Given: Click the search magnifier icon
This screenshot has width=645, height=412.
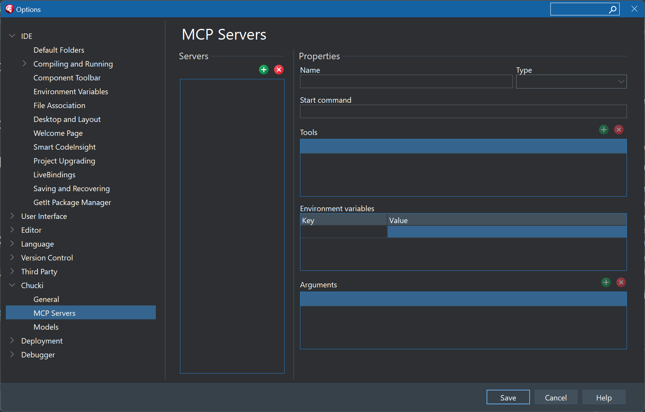Looking at the screenshot, I should [x=613, y=9].
